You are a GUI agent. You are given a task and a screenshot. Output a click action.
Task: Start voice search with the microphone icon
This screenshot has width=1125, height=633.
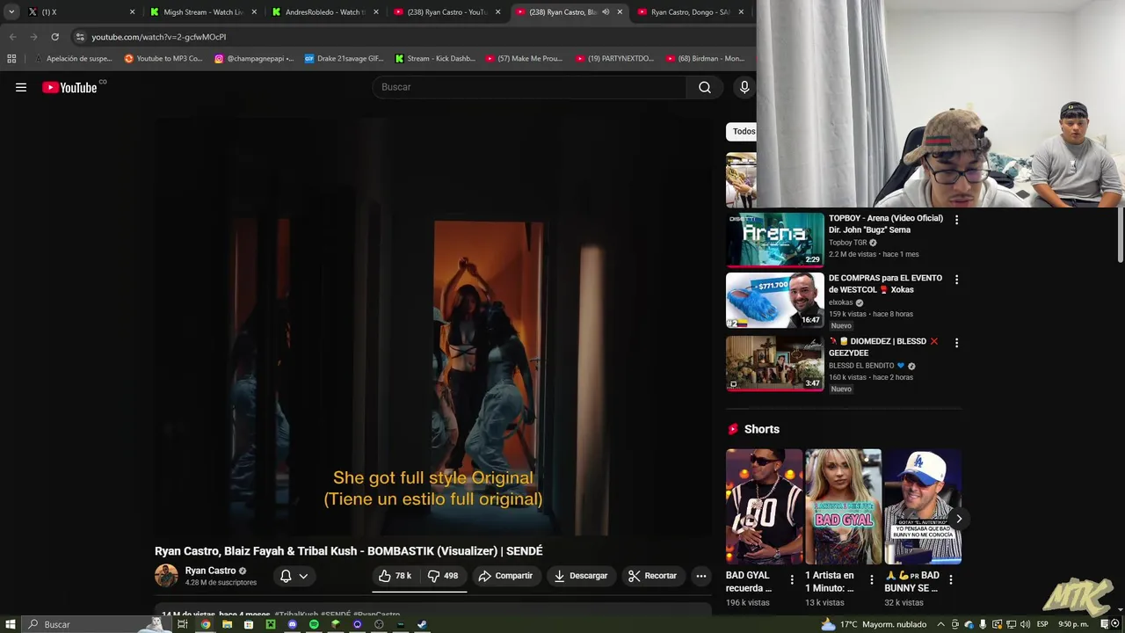point(744,87)
